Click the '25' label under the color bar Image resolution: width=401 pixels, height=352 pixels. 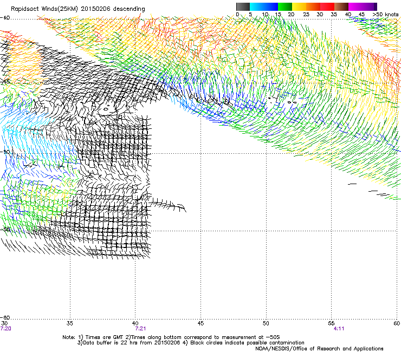[x=306, y=15]
